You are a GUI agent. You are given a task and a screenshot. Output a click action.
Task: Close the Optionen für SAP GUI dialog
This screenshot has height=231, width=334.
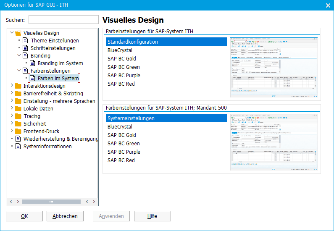click(x=328, y=5)
